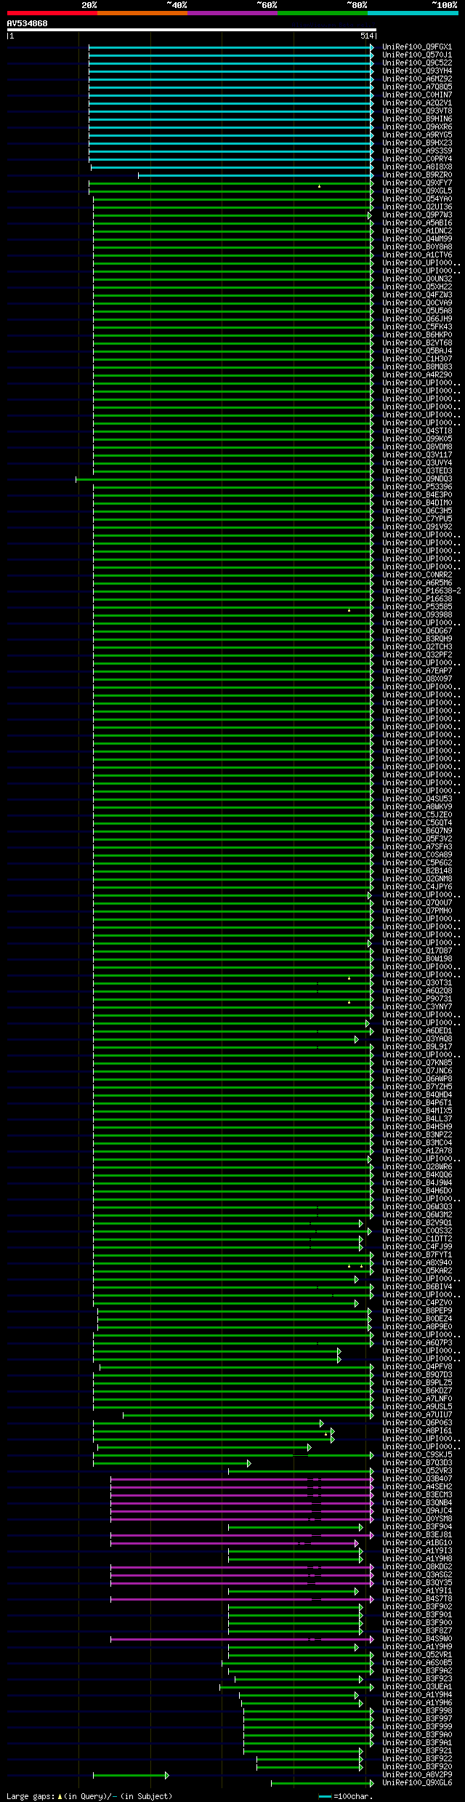Select UniRef100_Q0UN32 label

[417, 279]
